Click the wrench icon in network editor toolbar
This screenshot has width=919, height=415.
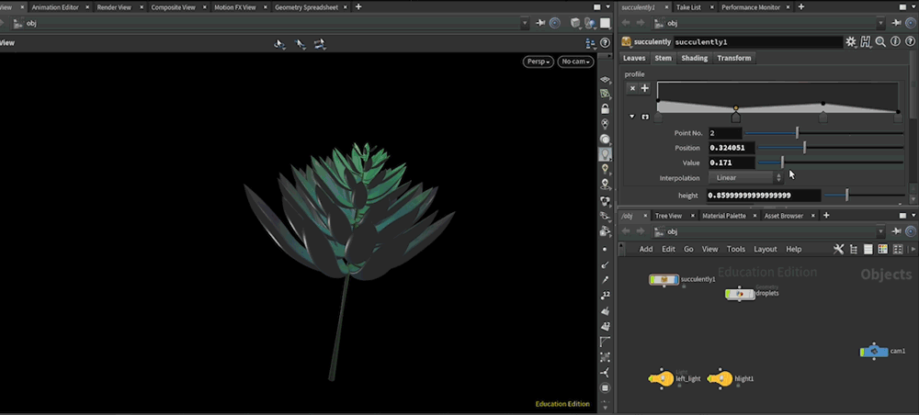click(838, 250)
